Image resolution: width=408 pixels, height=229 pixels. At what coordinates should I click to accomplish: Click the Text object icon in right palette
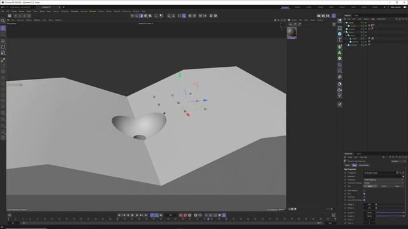click(x=340, y=39)
